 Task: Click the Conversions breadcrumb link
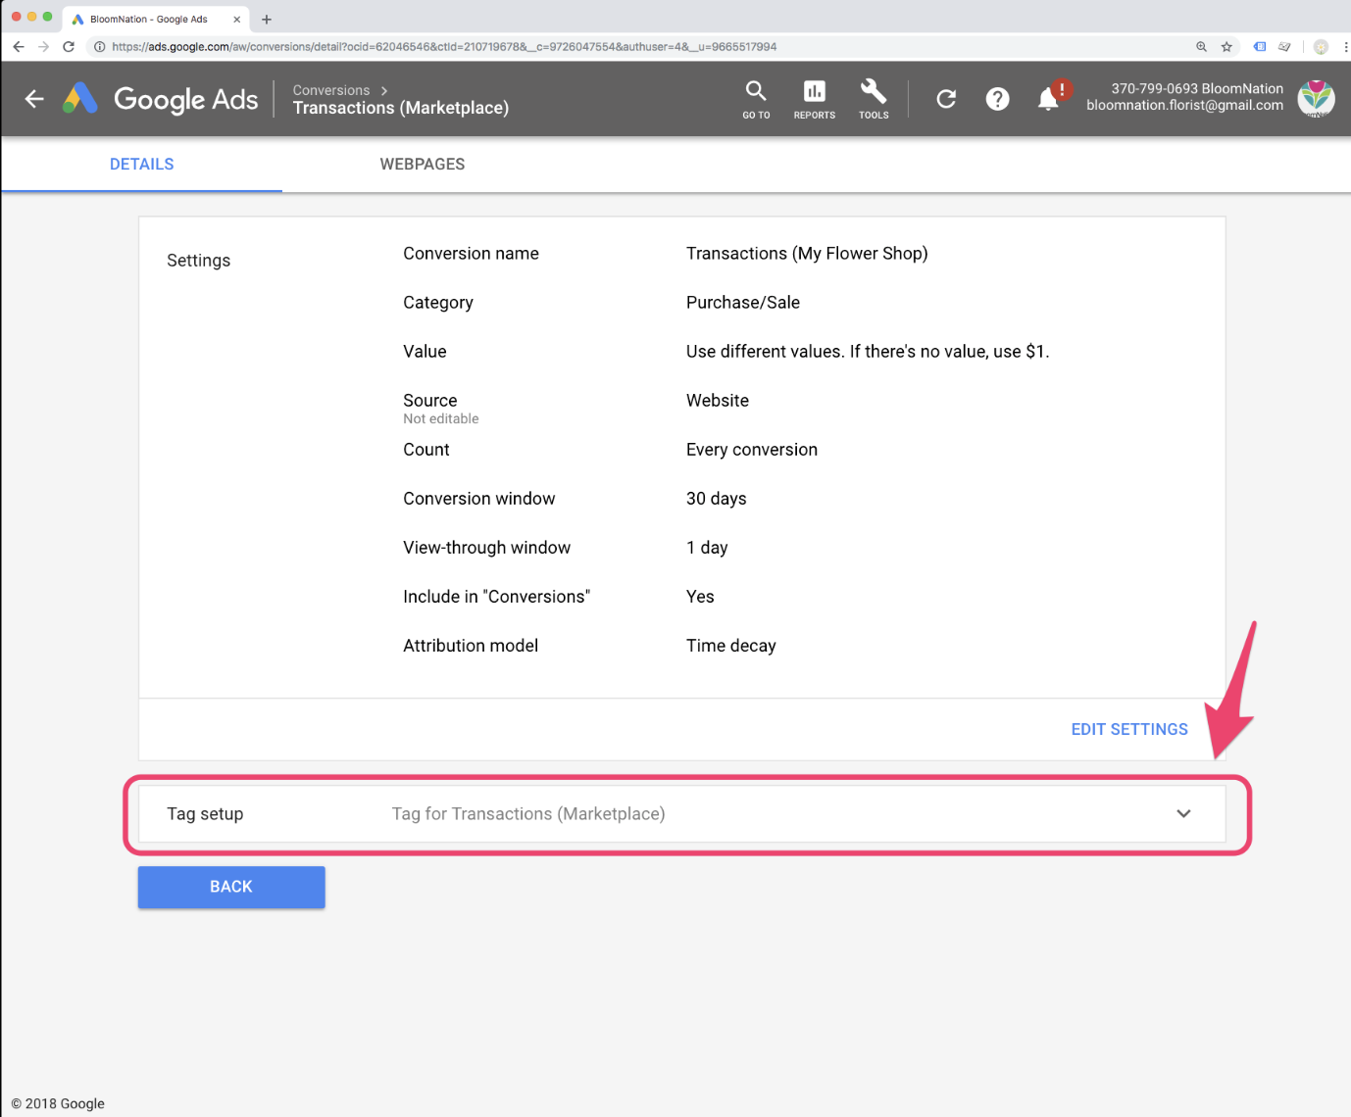tap(331, 90)
